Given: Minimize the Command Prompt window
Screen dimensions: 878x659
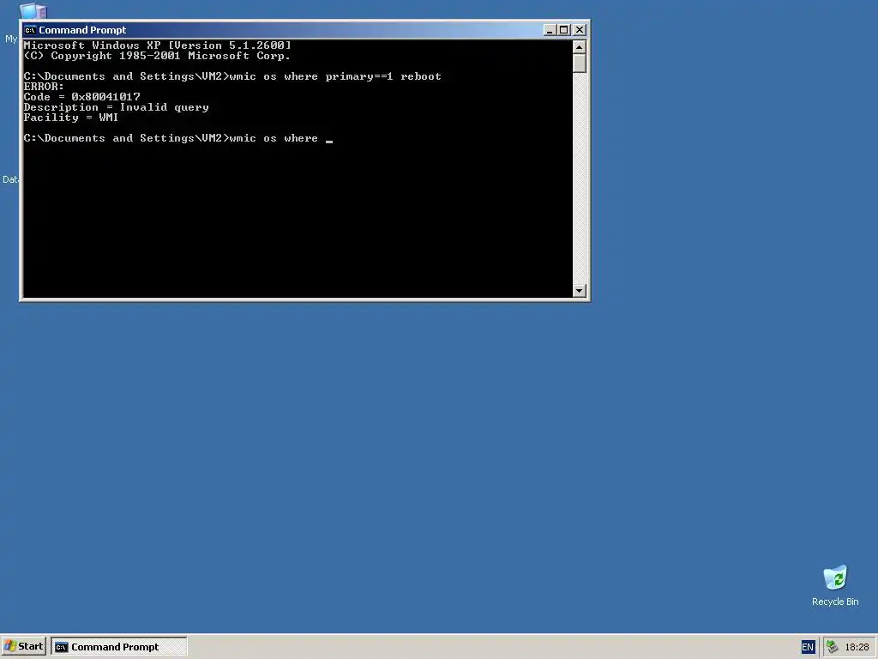Looking at the screenshot, I should click(x=550, y=30).
